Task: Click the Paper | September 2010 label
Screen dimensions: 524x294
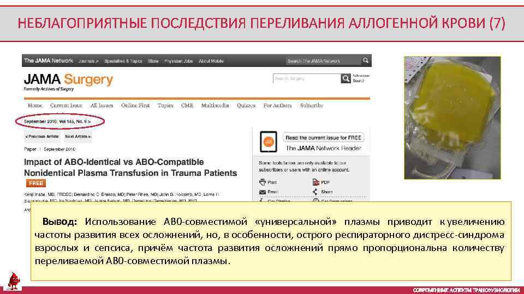Action: click(50, 149)
